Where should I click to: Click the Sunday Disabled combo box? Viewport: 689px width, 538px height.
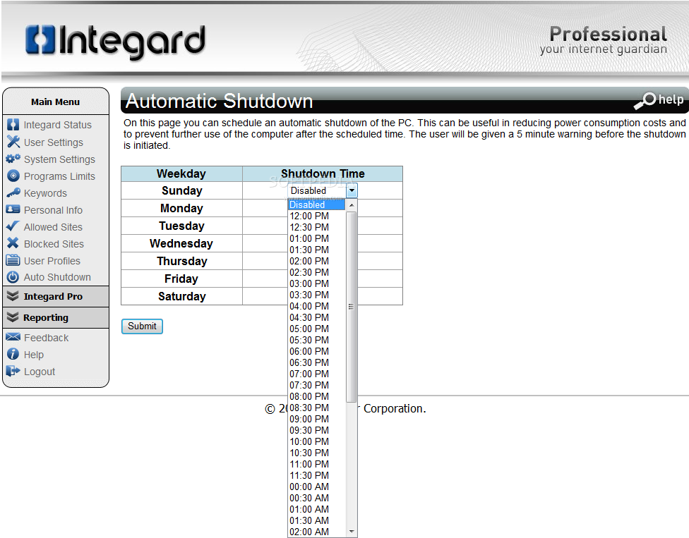pyautogui.click(x=323, y=190)
